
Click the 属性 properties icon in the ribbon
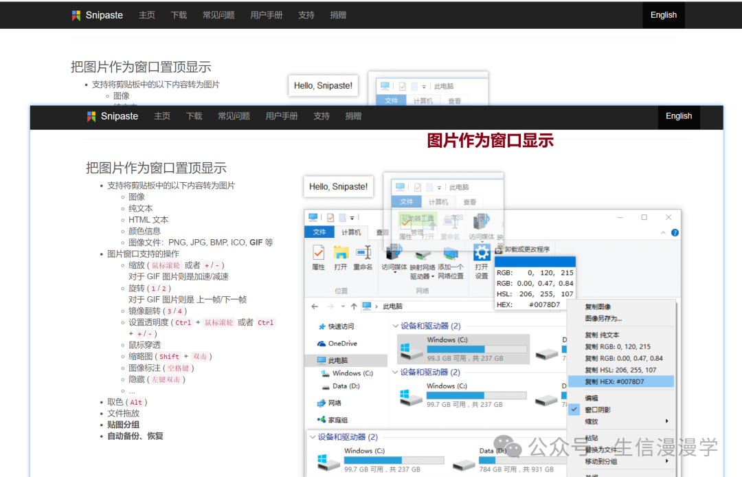319,253
